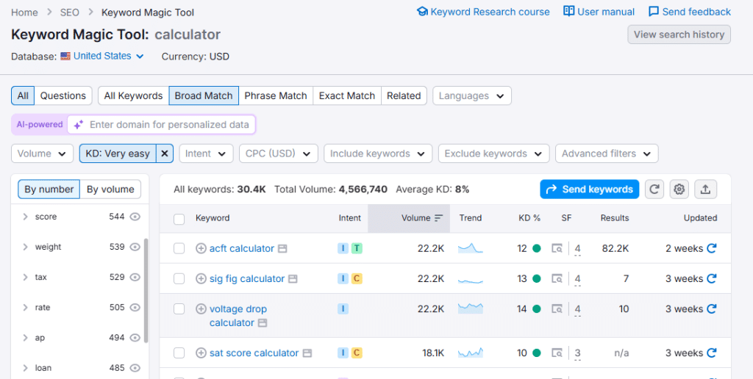Toggle eye icon for ap group
The height and width of the screenshot is (379, 753).
135,338
